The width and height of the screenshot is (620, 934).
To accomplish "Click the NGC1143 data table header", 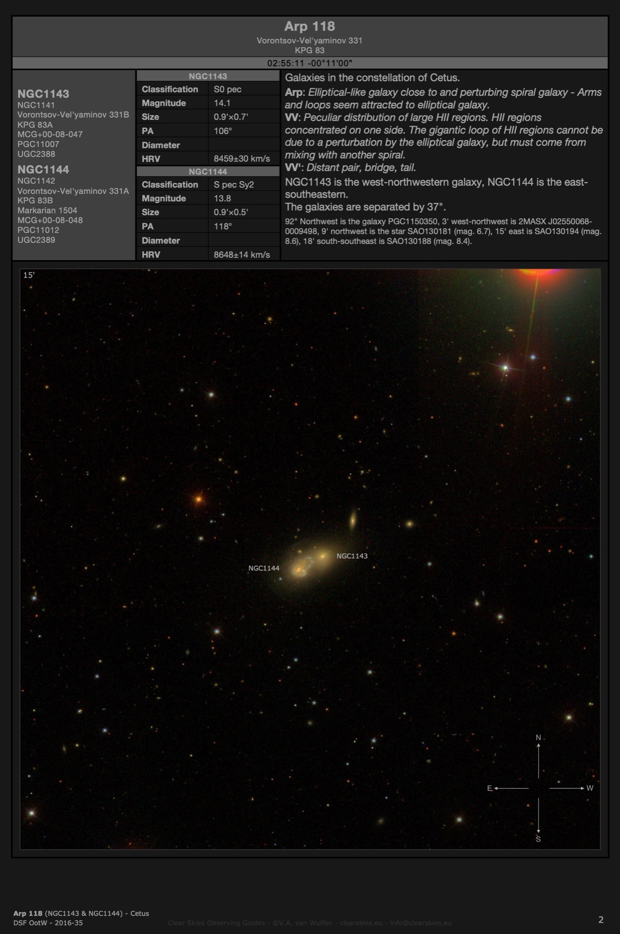I will point(208,76).
